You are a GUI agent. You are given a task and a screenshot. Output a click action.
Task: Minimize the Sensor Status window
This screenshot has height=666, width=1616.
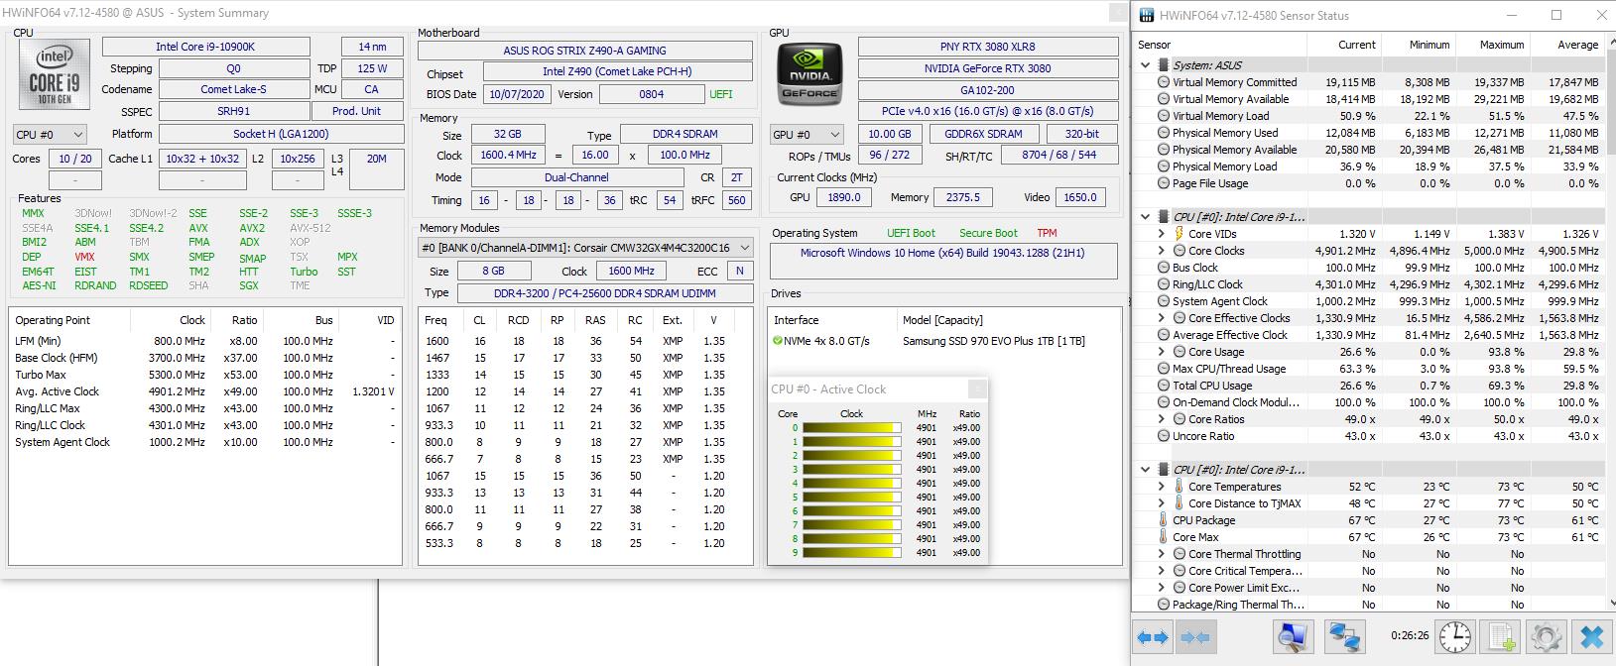point(1512,15)
